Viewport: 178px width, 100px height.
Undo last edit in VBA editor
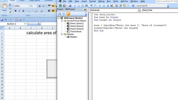point(91,6)
